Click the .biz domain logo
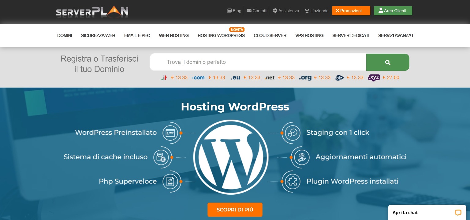This screenshot has height=220, width=470. 339,78
